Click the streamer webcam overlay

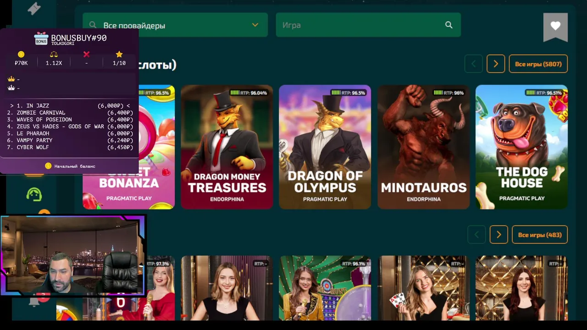tap(72, 255)
